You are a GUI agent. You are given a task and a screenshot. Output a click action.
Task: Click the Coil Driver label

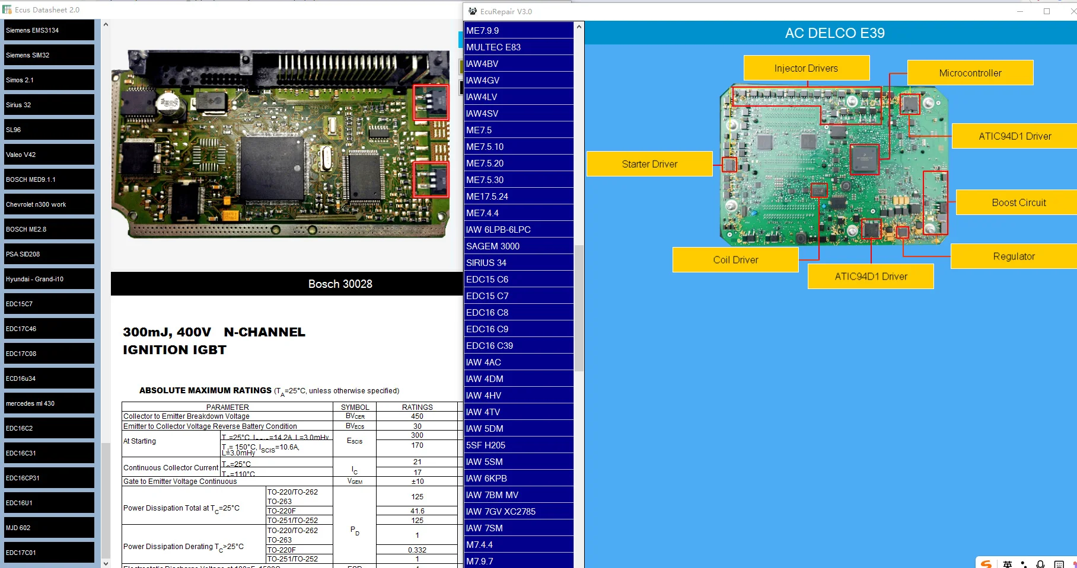pyautogui.click(x=735, y=260)
